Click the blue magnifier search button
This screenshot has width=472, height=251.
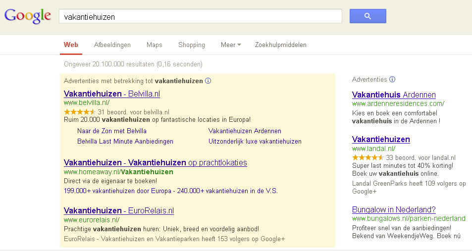367,16
